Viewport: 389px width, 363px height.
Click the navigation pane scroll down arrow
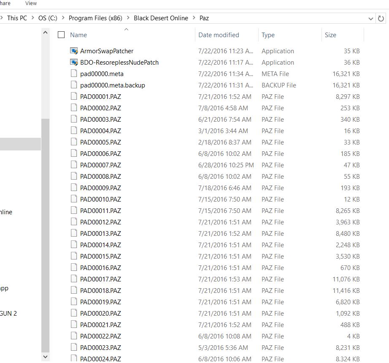tap(46, 357)
